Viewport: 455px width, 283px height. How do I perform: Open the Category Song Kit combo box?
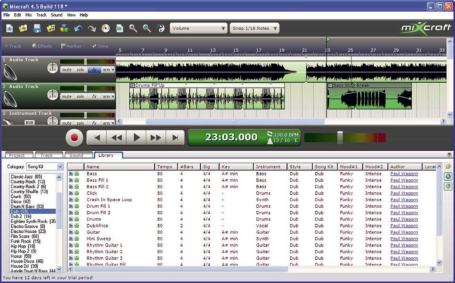point(45,166)
